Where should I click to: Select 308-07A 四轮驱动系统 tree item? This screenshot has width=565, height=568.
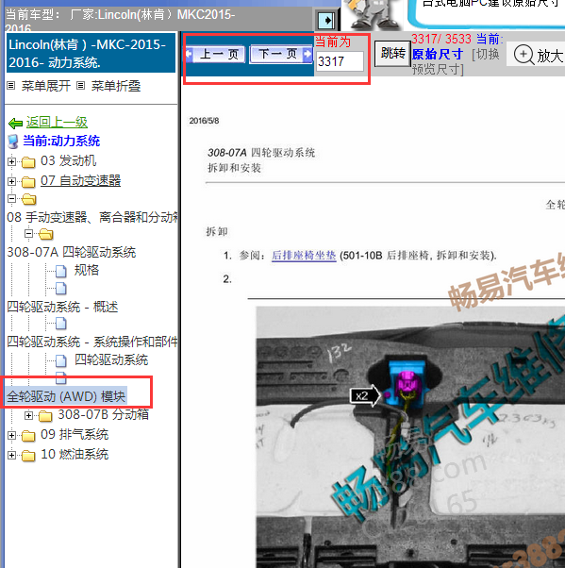pyautogui.click(x=72, y=252)
